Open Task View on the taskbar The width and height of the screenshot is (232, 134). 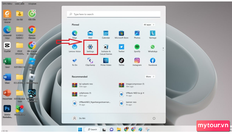[x=104, y=130]
